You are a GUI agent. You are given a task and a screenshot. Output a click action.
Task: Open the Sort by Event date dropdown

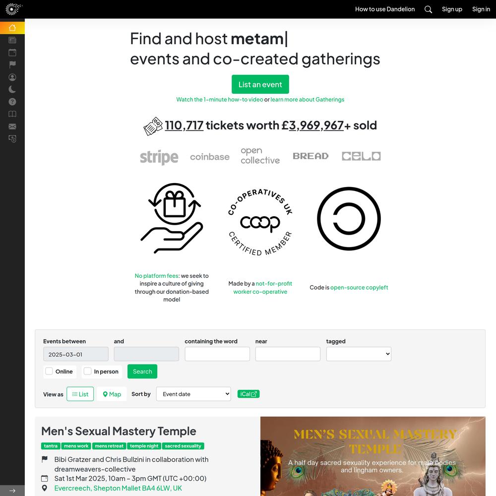tap(193, 394)
